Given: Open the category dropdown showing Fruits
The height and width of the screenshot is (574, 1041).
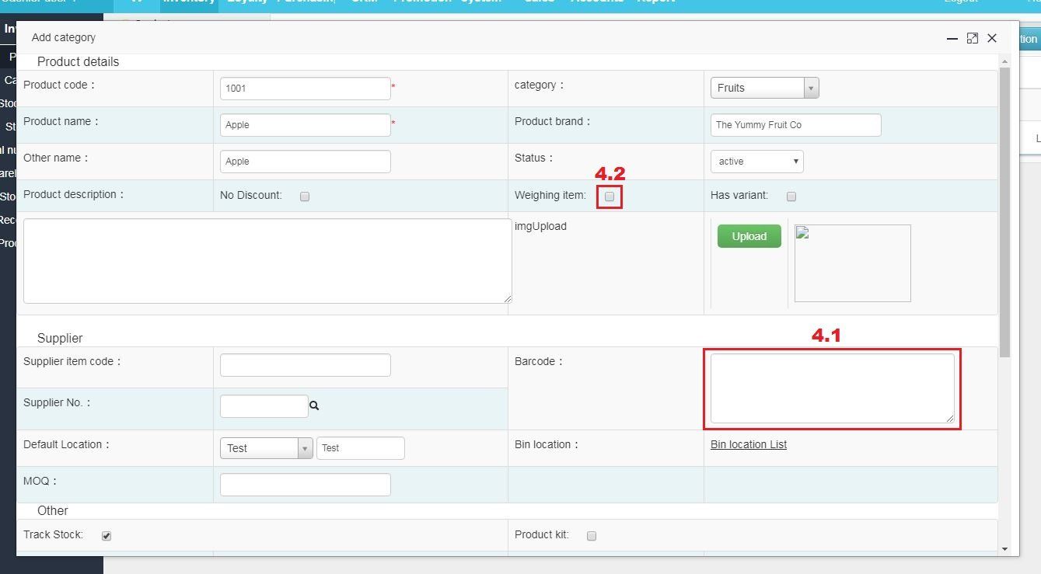Looking at the screenshot, I should point(764,88).
